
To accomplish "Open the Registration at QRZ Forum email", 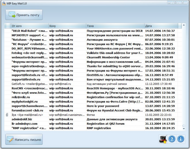I will coord(93,124).
